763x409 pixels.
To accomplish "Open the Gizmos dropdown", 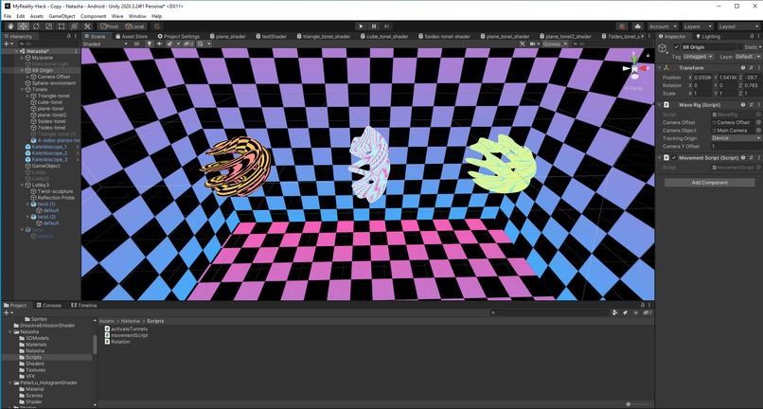I will coord(556,44).
